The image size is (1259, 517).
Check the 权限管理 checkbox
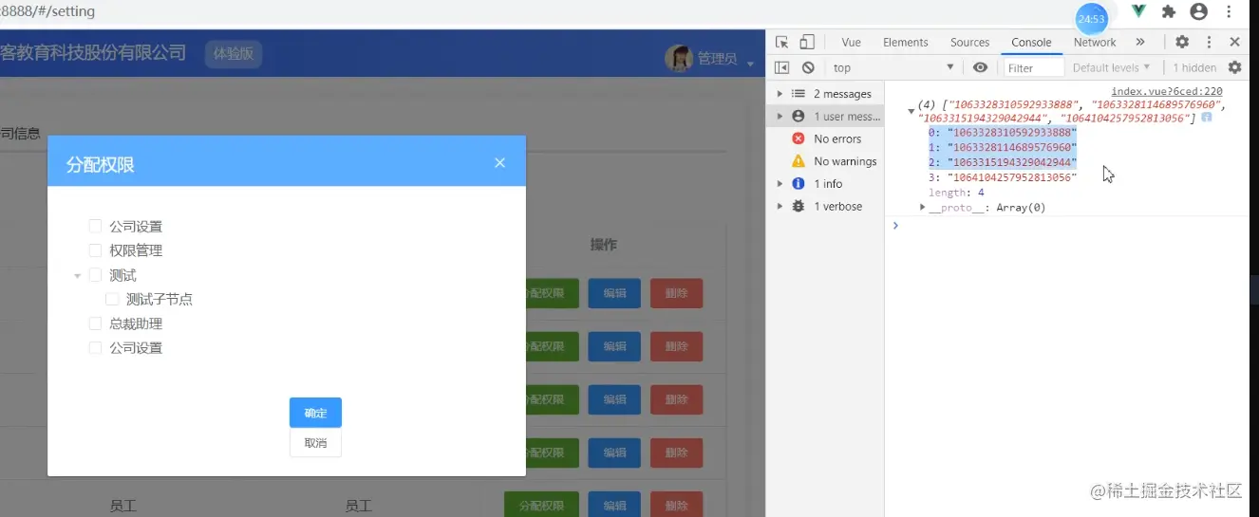95,250
